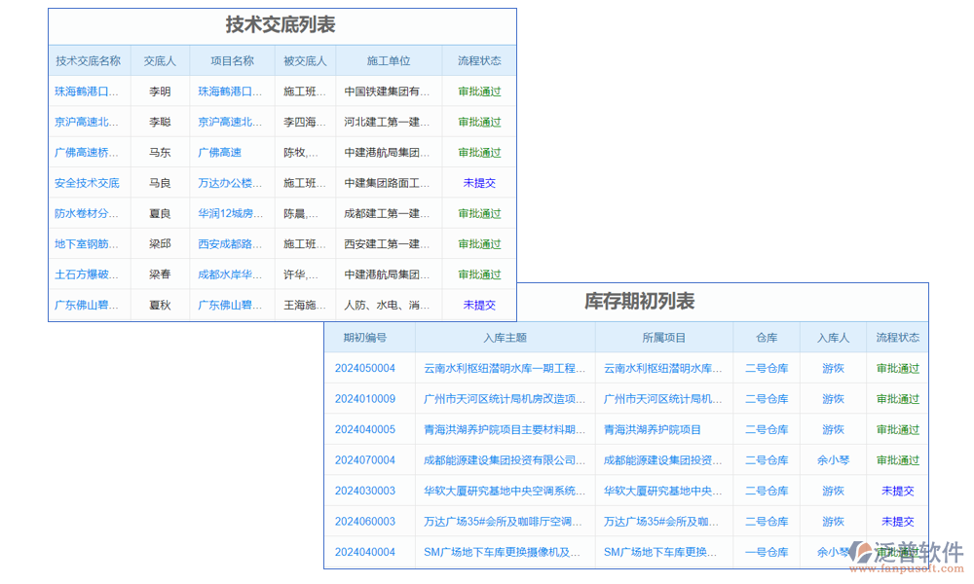Click 未提交 status for 2024030003 row

pyautogui.click(x=897, y=491)
